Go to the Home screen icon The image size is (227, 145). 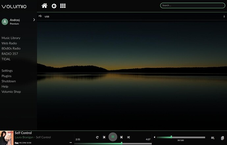tap(44, 6)
